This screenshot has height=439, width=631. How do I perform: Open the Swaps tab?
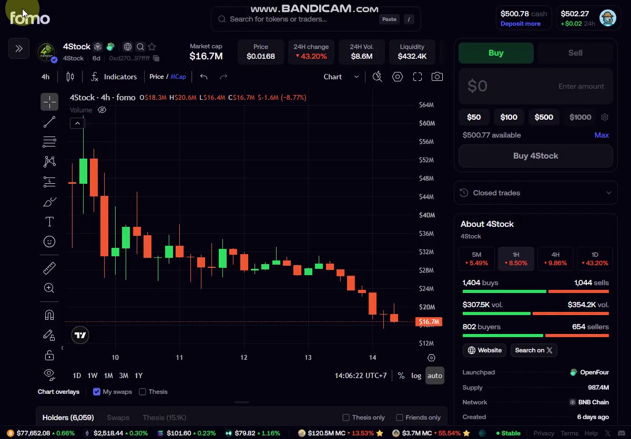tap(118, 417)
